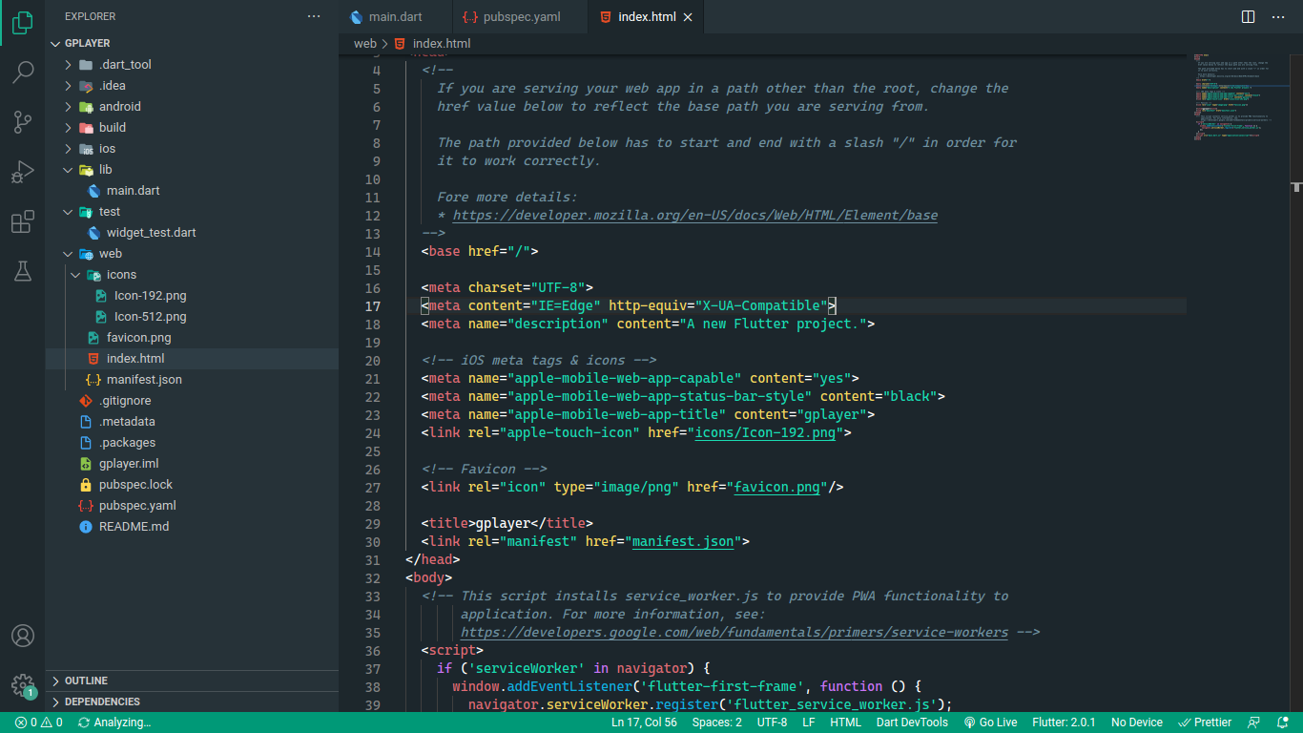Select the index.html editor tab
Image resolution: width=1303 pixels, height=733 pixels.
(647, 17)
